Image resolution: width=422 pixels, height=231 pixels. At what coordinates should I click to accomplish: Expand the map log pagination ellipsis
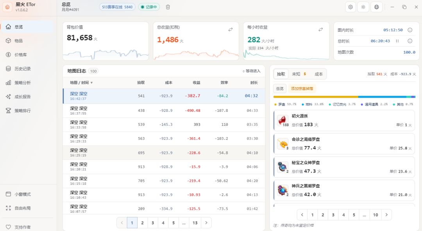(x=184, y=223)
